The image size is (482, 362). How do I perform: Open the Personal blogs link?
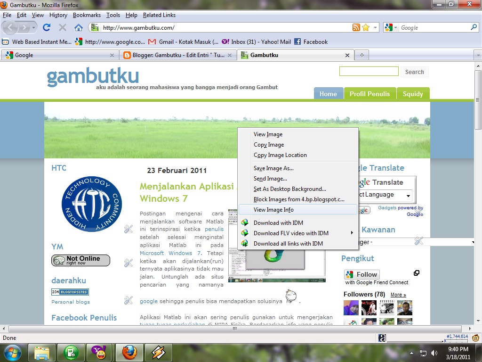point(71,302)
